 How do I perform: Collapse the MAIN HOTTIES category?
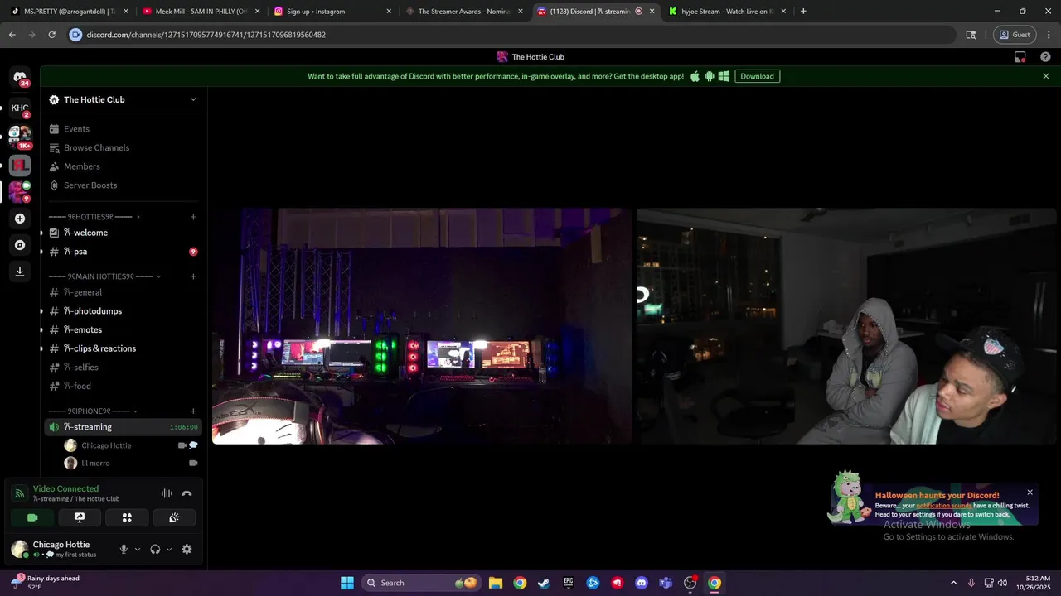point(104,276)
